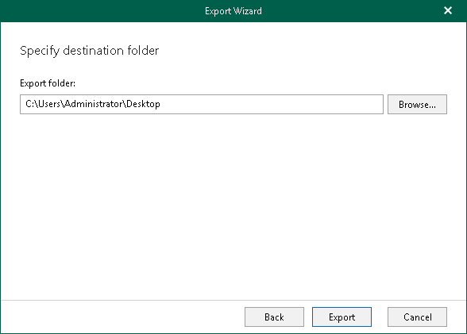Open the folder picker via Browse...
The image size is (467, 334).
tap(417, 105)
